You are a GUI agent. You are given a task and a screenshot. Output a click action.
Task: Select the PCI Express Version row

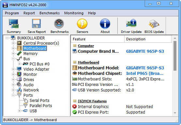tap(121, 84)
